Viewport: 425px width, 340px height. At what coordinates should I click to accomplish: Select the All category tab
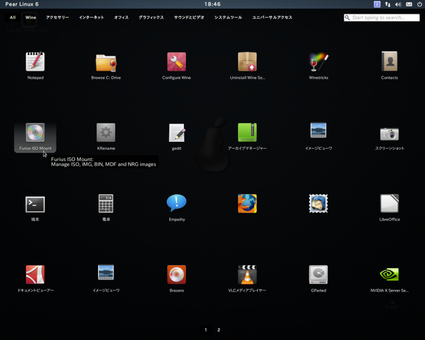[12, 17]
